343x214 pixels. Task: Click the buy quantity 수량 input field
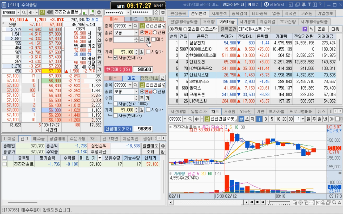point(124,39)
